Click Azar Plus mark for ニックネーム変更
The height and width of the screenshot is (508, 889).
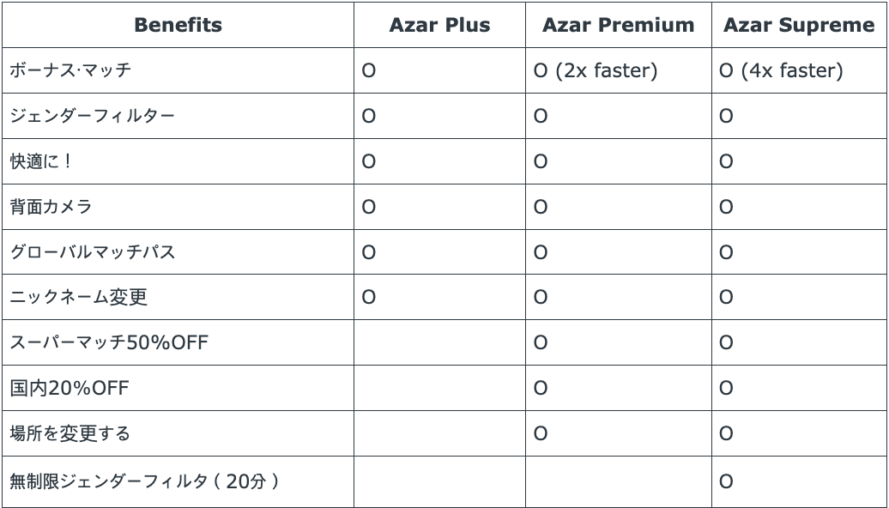pos(368,297)
